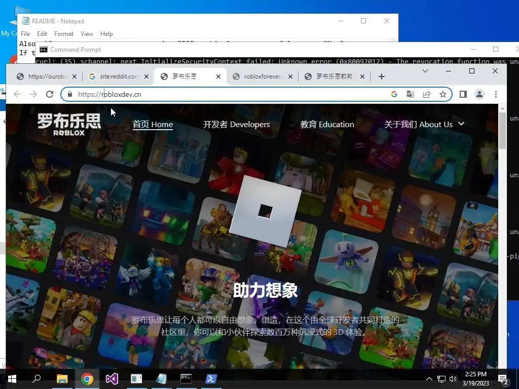Close the 罗布乐思教育 tab
Image resolution: width=519 pixels, height=389 pixels.
tap(362, 76)
